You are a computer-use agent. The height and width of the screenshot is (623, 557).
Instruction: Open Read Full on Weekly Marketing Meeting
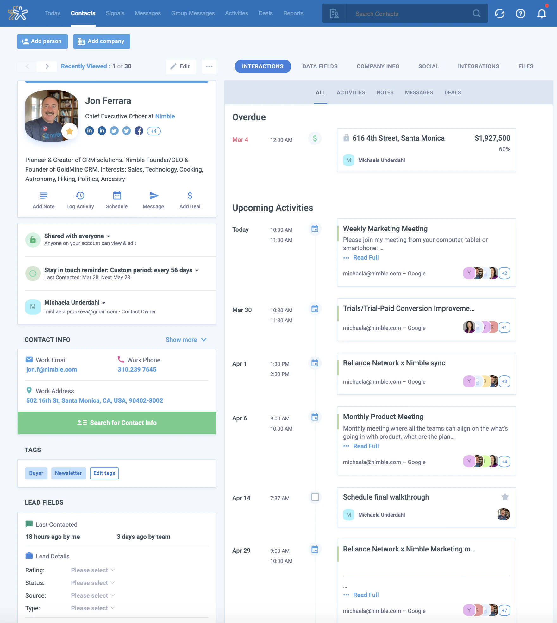pos(366,257)
